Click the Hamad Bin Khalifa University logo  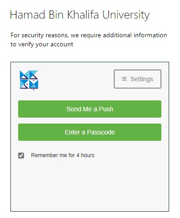tap(29, 80)
